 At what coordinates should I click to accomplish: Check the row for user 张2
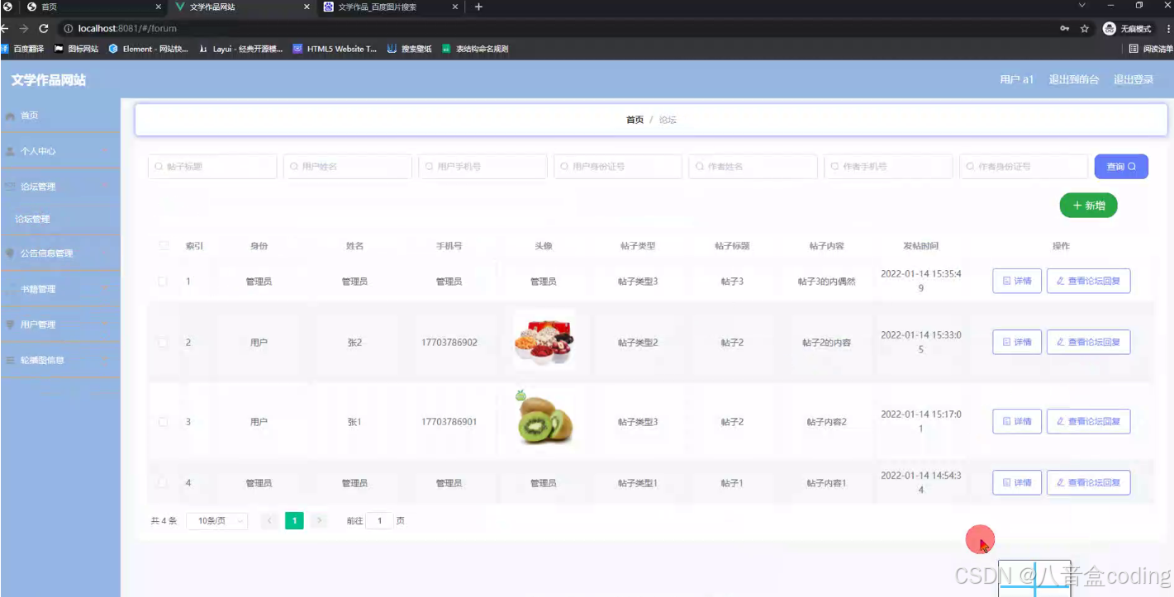[x=163, y=342]
